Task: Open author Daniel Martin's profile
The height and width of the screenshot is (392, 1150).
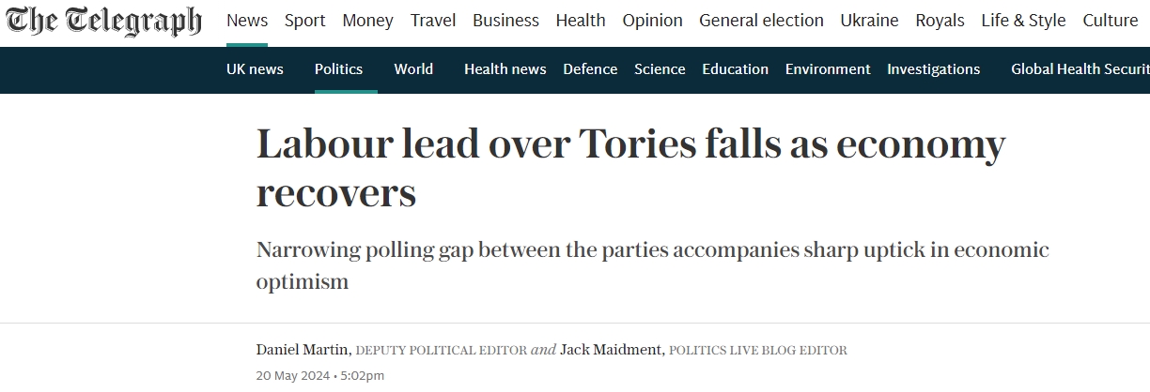Action: pos(302,350)
